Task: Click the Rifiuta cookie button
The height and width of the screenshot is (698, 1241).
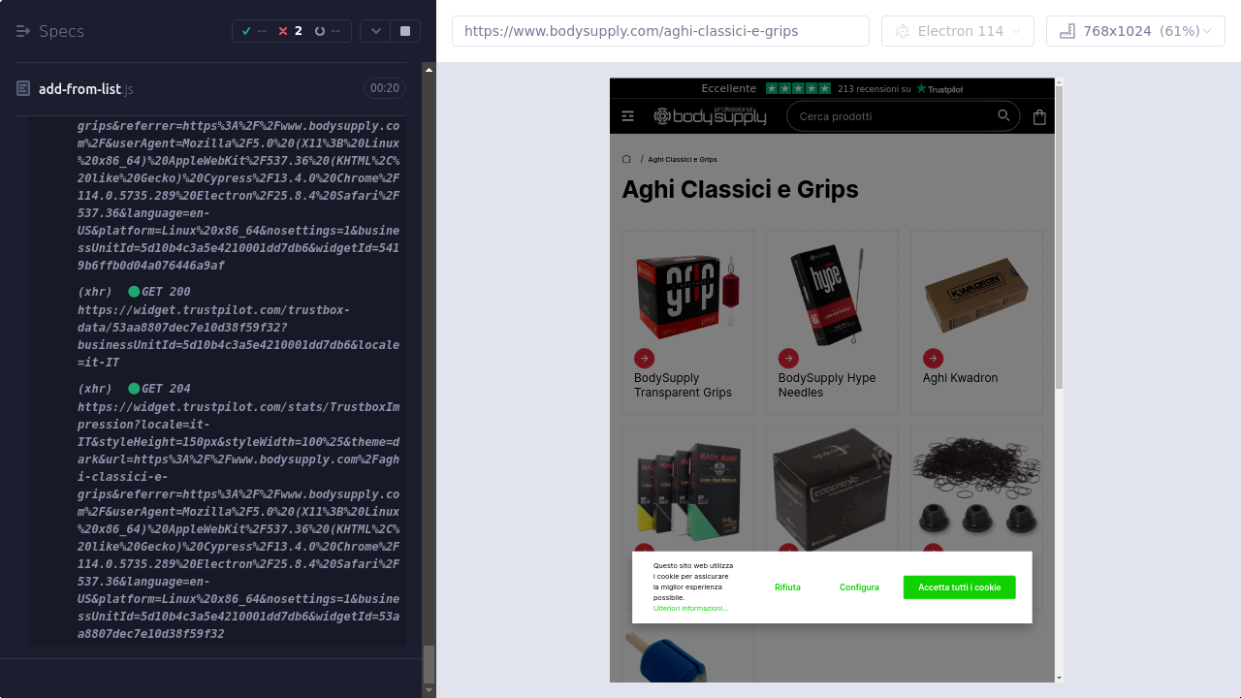Action: pos(787,587)
